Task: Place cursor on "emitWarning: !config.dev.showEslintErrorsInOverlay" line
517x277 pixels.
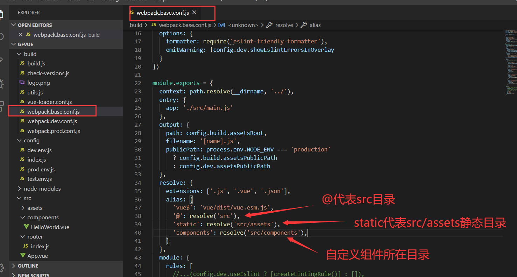Action: point(250,50)
